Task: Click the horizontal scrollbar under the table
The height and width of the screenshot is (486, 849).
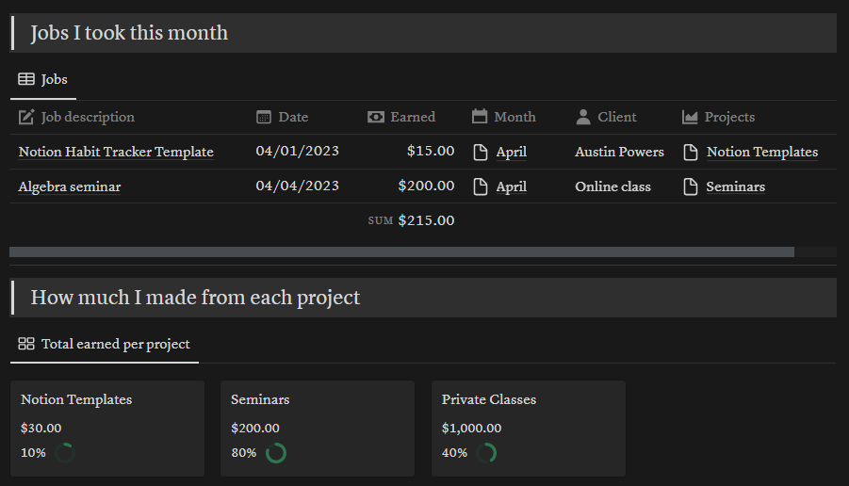Action: (x=401, y=252)
